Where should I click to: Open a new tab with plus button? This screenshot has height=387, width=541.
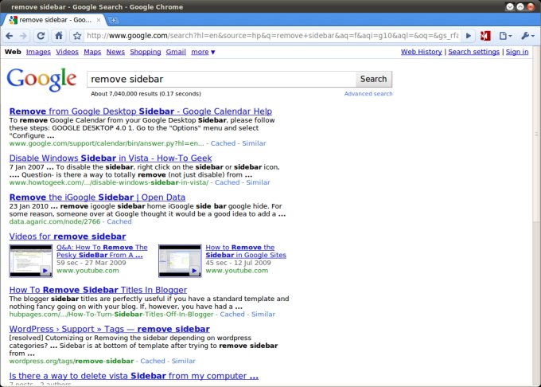click(x=114, y=21)
